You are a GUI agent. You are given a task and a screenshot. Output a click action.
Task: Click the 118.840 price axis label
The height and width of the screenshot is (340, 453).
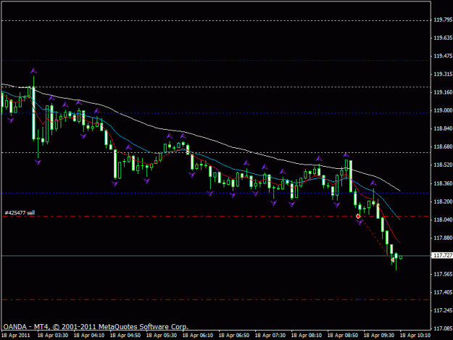pos(443,128)
